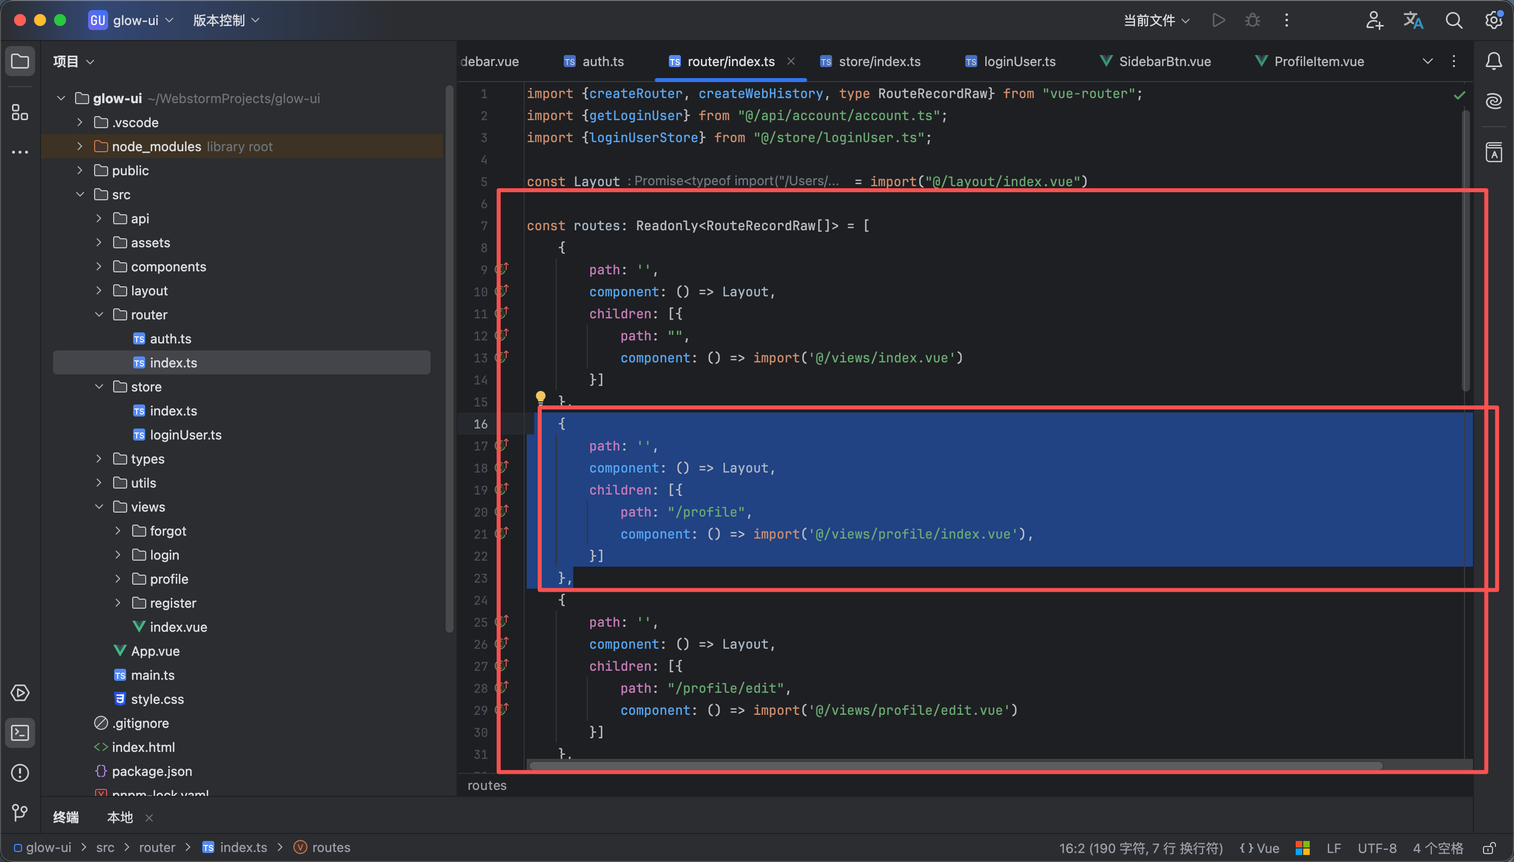
Task: Switch to the SidebarBtn.vue tab
Action: 1164,62
